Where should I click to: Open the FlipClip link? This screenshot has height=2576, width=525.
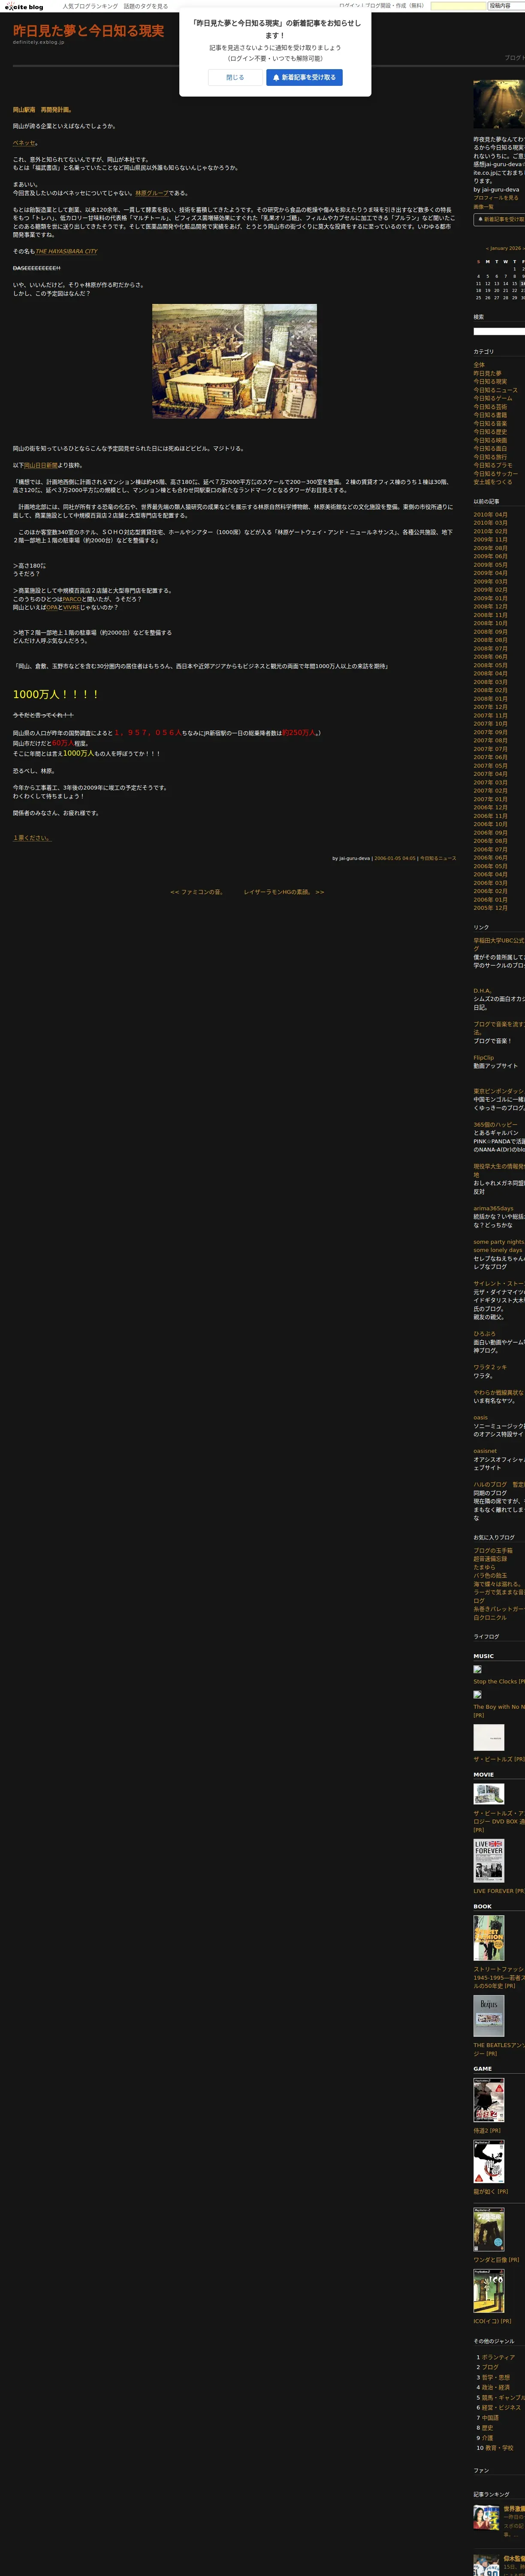tap(483, 1057)
